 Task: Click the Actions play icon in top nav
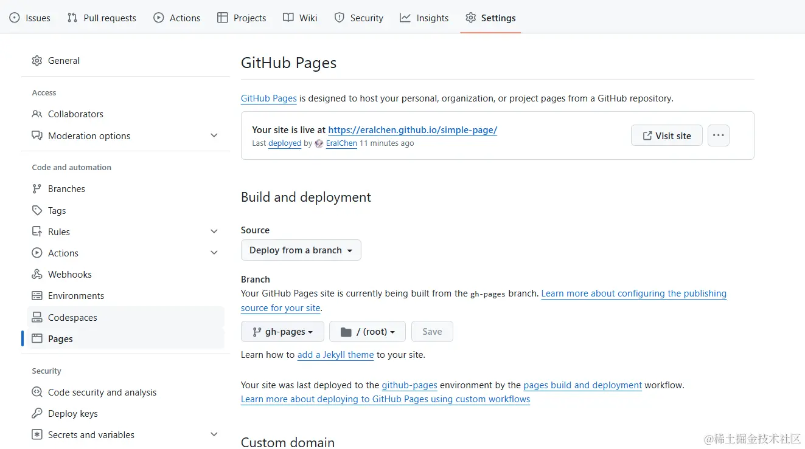(159, 18)
